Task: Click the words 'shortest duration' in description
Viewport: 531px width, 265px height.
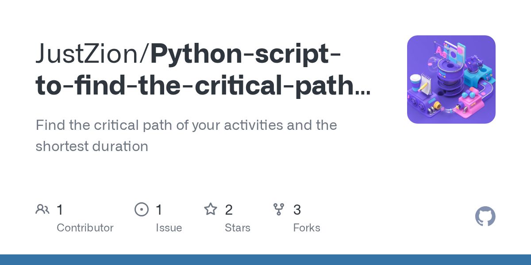Action: point(92,146)
